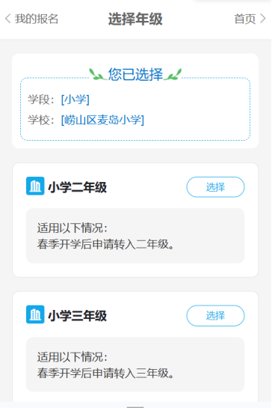Screen dimensions: 272x408
Task: Click the forward chevron beside 首页
Action: pyautogui.click(x=263, y=19)
